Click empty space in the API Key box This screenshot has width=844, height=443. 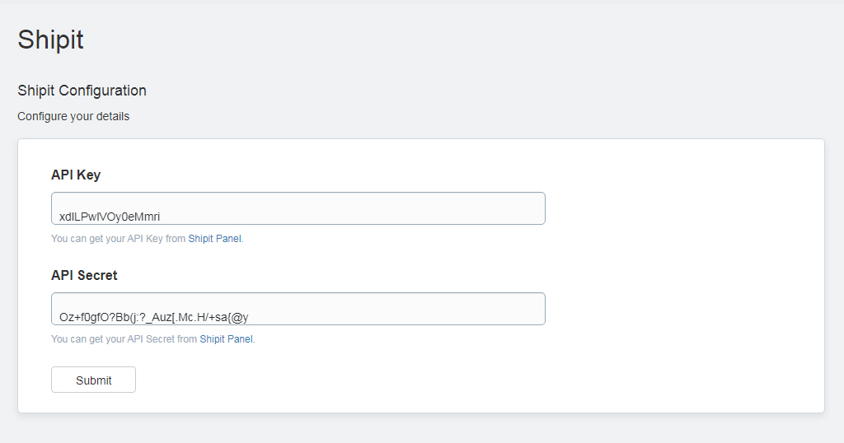[377, 208]
